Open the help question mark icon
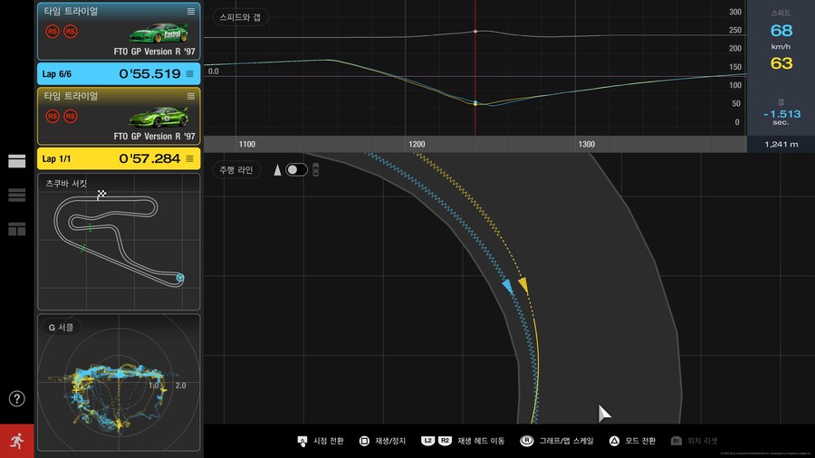The image size is (815, 458). (17, 398)
